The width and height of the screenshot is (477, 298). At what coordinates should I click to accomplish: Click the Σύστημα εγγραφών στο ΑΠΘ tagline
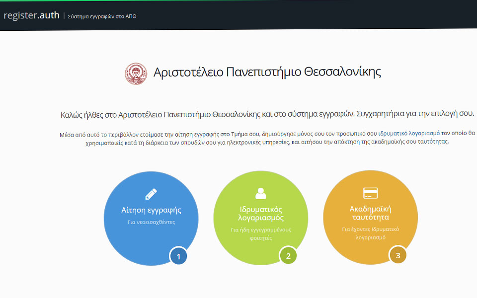coord(101,15)
